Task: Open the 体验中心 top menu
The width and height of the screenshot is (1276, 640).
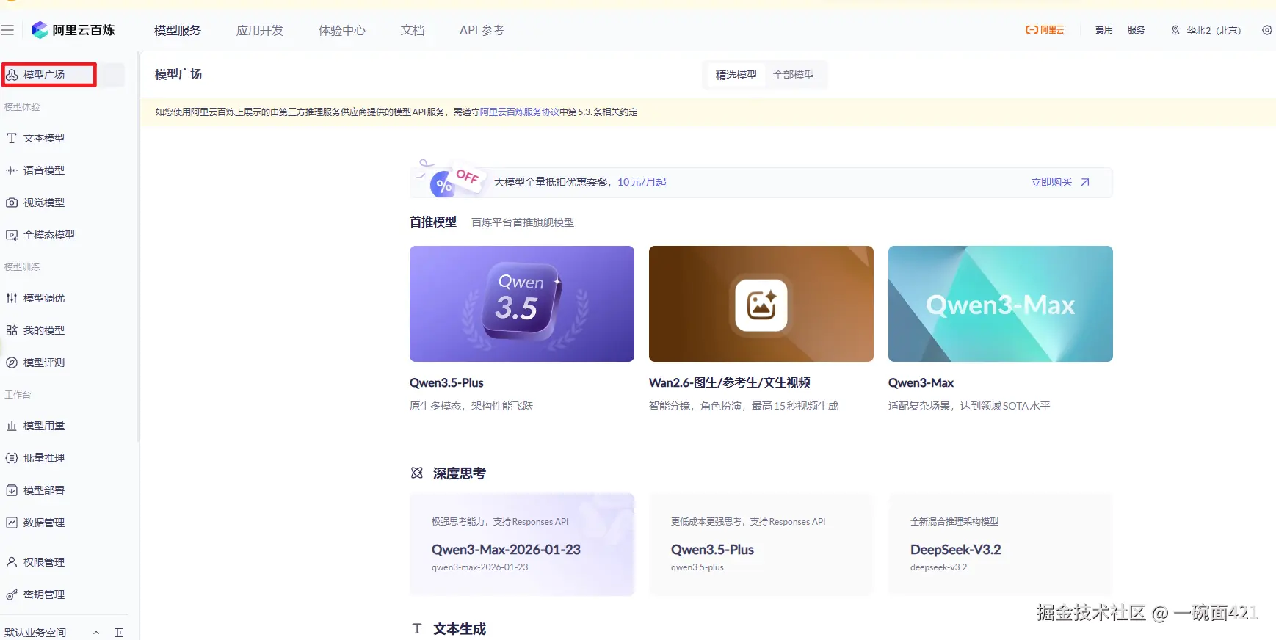Action: point(342,30)
